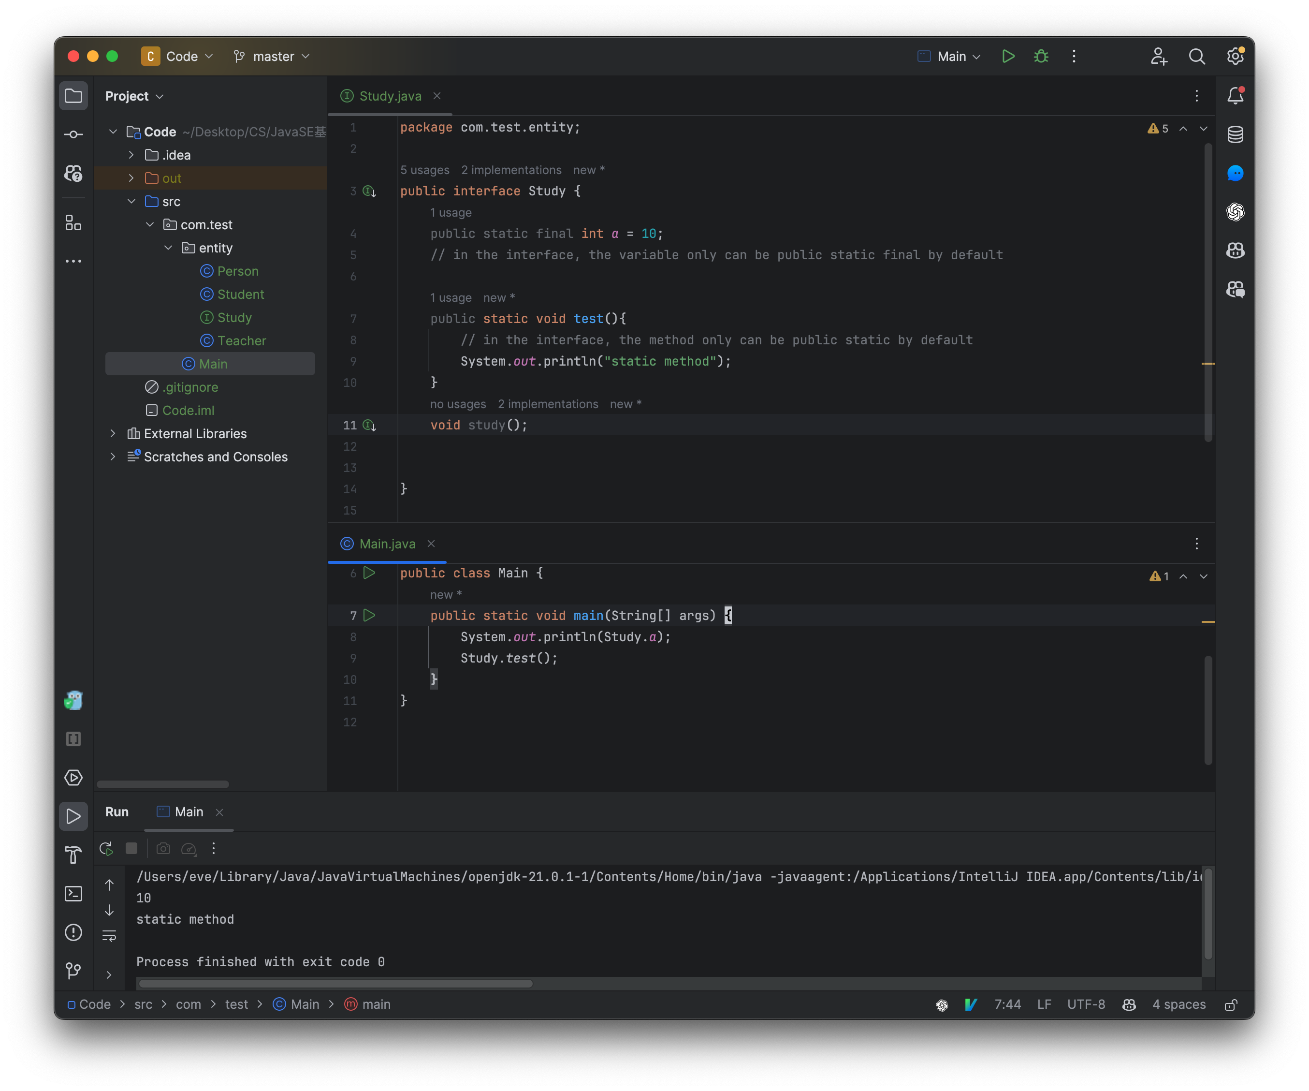1309x1091 pixels.
Task: Open the Terminal tool window
Action: pyautogui.click(x=73, y=894)
